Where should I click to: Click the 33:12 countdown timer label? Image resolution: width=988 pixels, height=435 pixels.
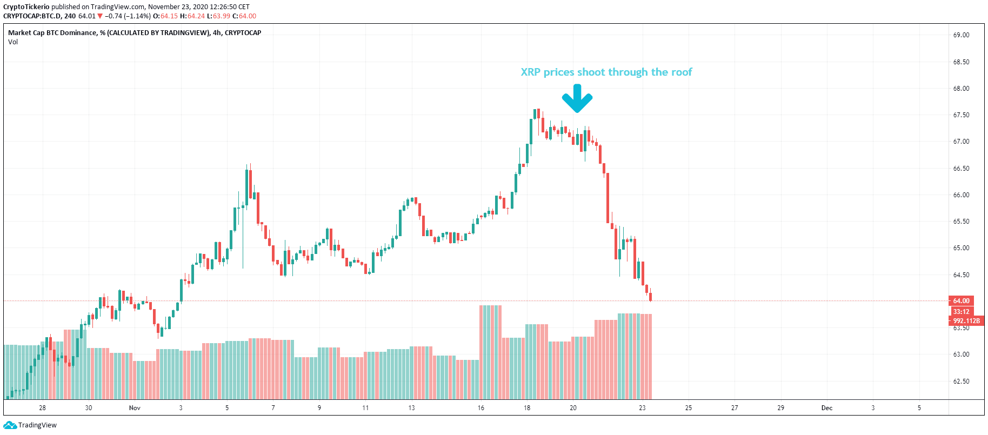click(x=961, y=312)
